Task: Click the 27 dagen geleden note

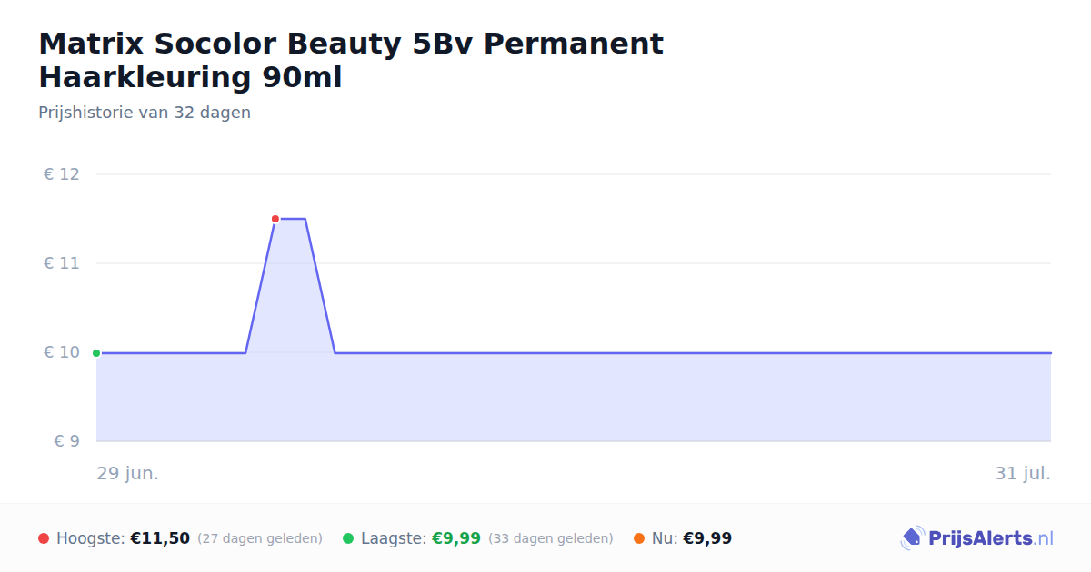Action: [x=260, y=538]
